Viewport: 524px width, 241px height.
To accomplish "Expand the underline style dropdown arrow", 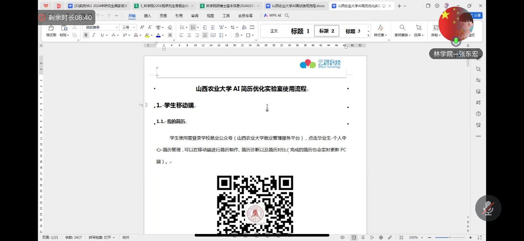I will click(x=106, y=35).
